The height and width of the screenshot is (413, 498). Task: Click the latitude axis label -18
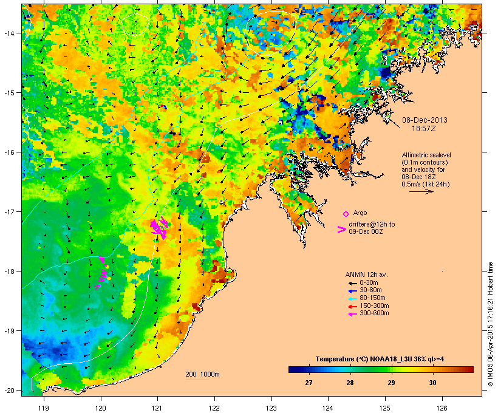pyautogui.click(x=9, y=271)
